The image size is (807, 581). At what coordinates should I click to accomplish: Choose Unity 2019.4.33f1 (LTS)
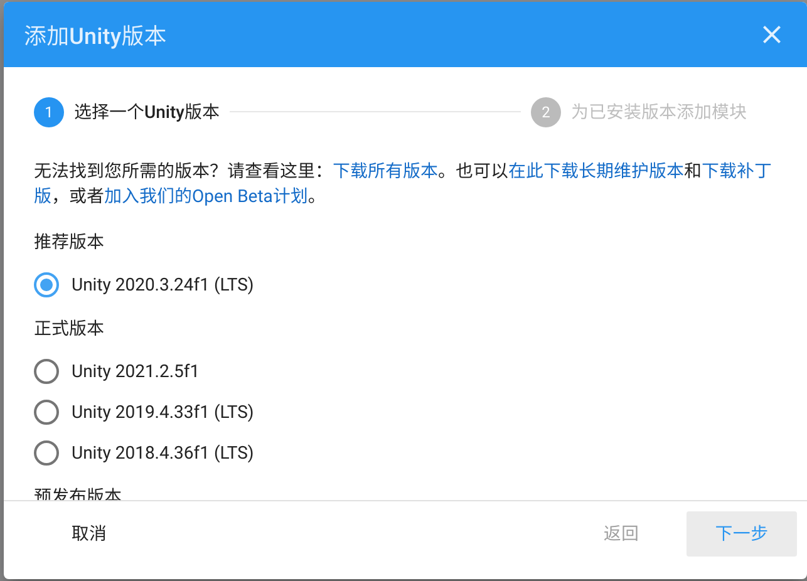pos(46,412)
